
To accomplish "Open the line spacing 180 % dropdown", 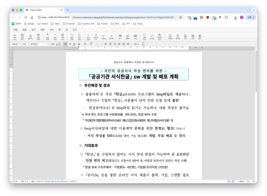I will (137, 44).
